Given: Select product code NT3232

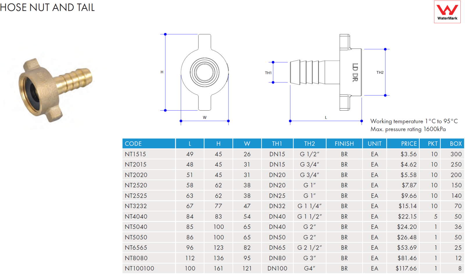Looking at the screenshot, I should pos(136,206).
